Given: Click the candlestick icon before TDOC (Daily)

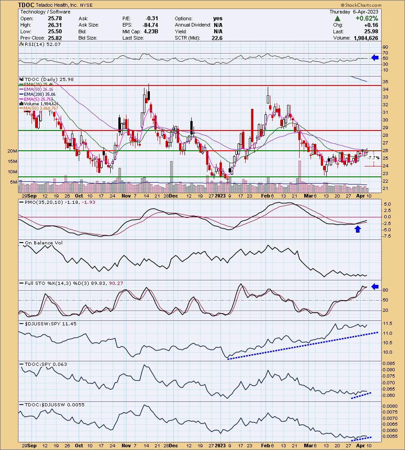Looking at the screenshot, I should [21, 80].
